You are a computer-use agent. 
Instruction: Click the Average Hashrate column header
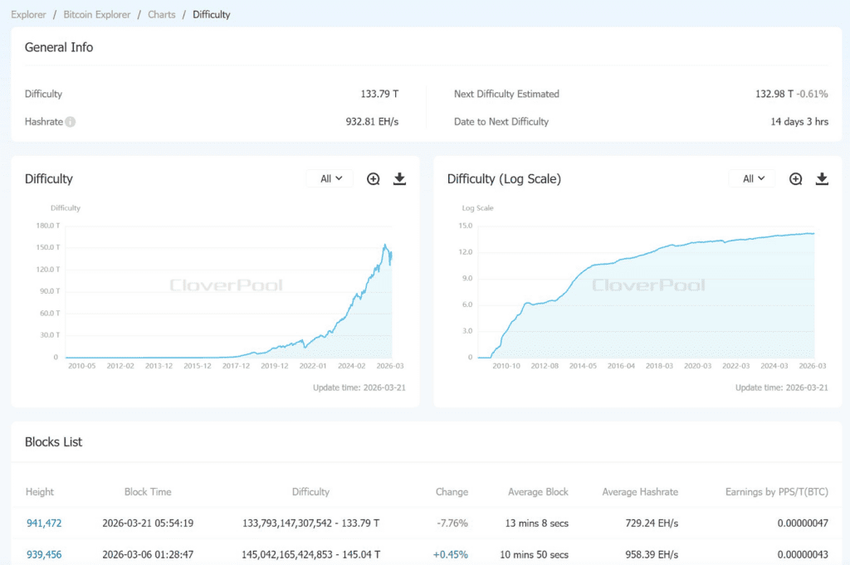pyautogui.click(x=640, y=492)
